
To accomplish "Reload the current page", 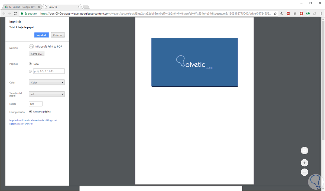I will click(15, 13).
